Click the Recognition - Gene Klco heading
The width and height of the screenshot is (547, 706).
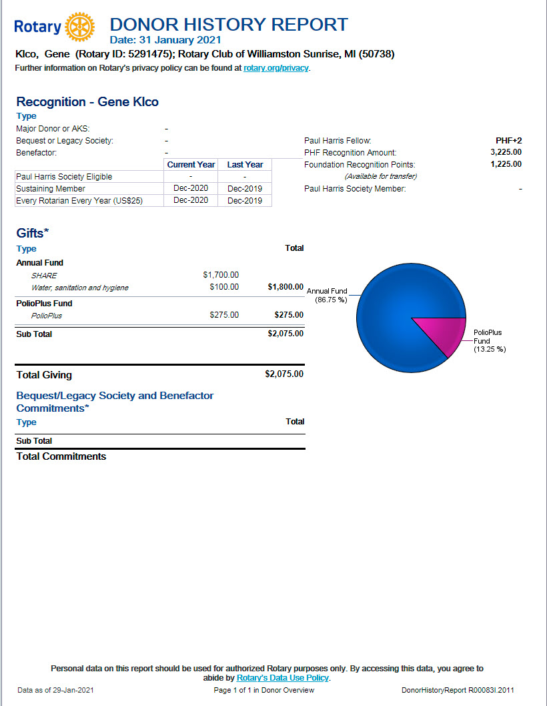pyautogui.click(x=87, y=101)
